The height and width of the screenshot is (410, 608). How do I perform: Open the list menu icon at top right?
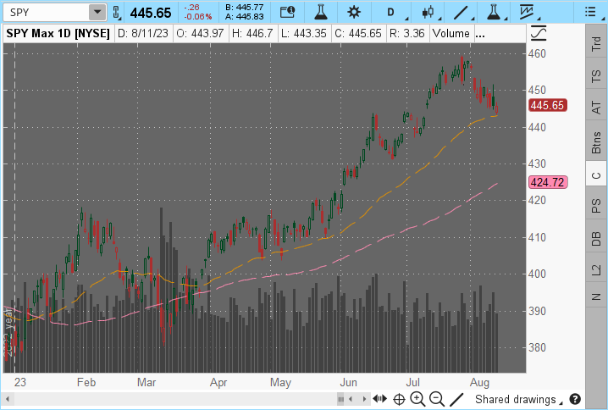tap(591, 12)
